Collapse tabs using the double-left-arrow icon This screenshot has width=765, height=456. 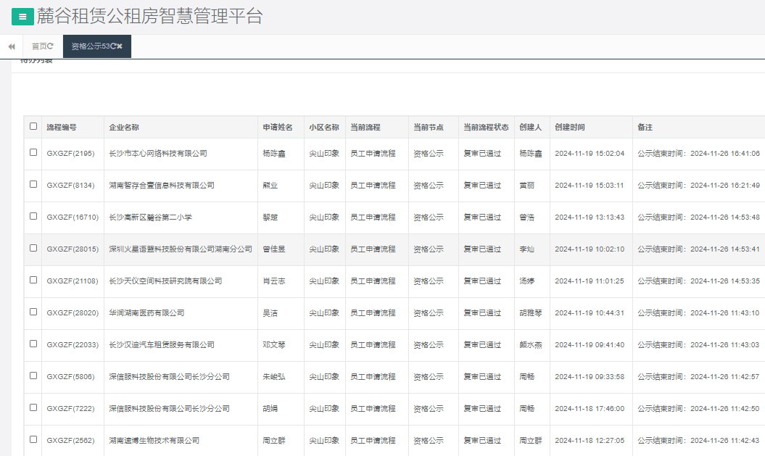click(x=10, y=46)
